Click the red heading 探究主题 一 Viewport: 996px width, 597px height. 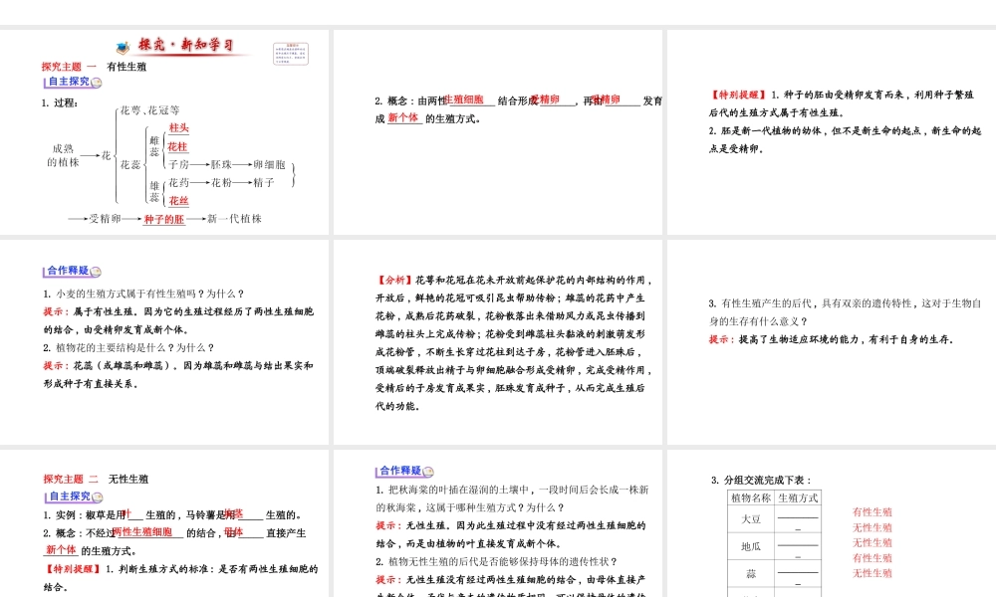[69, 67]
